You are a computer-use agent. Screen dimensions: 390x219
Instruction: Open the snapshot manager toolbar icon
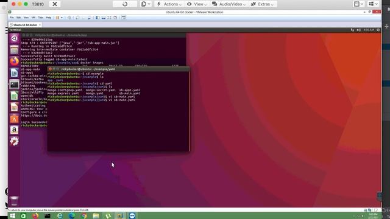point(90,18)
